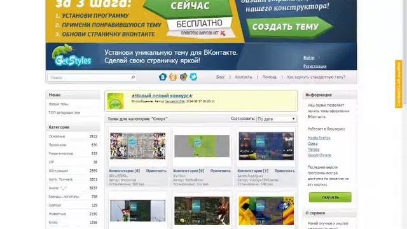Open the anime collage theme thumbnail
This screenshot has height=229, width=407.
coord(138,146)
